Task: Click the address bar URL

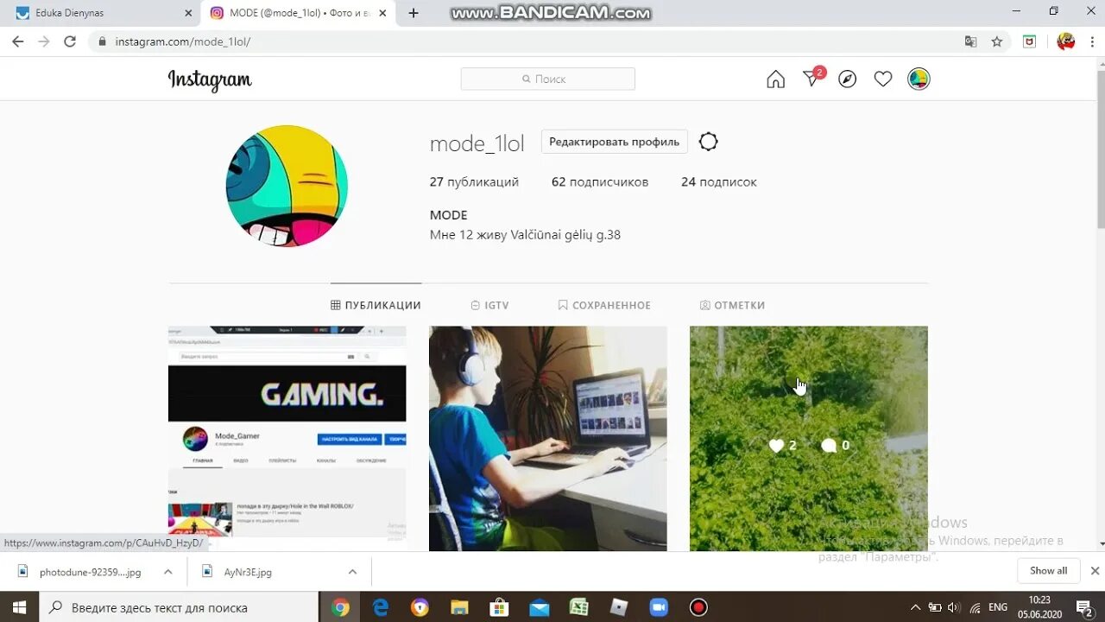Action: pyautogui.click(x=183, y=41)
